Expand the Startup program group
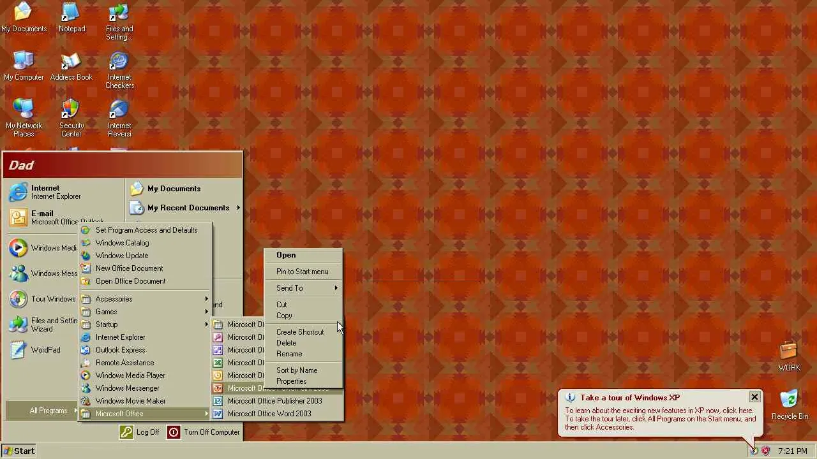 point(145,324)
